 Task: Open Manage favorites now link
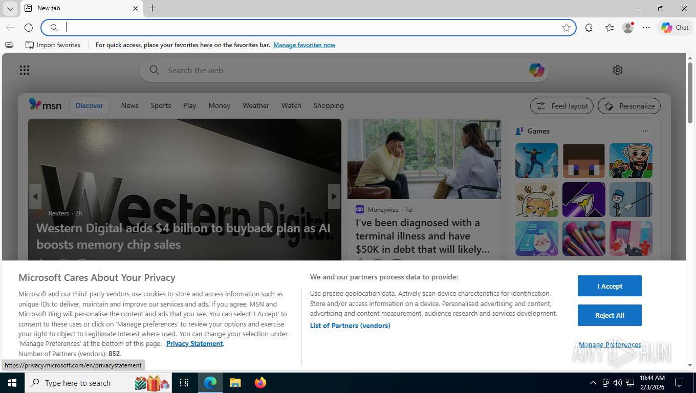(304, 45)
